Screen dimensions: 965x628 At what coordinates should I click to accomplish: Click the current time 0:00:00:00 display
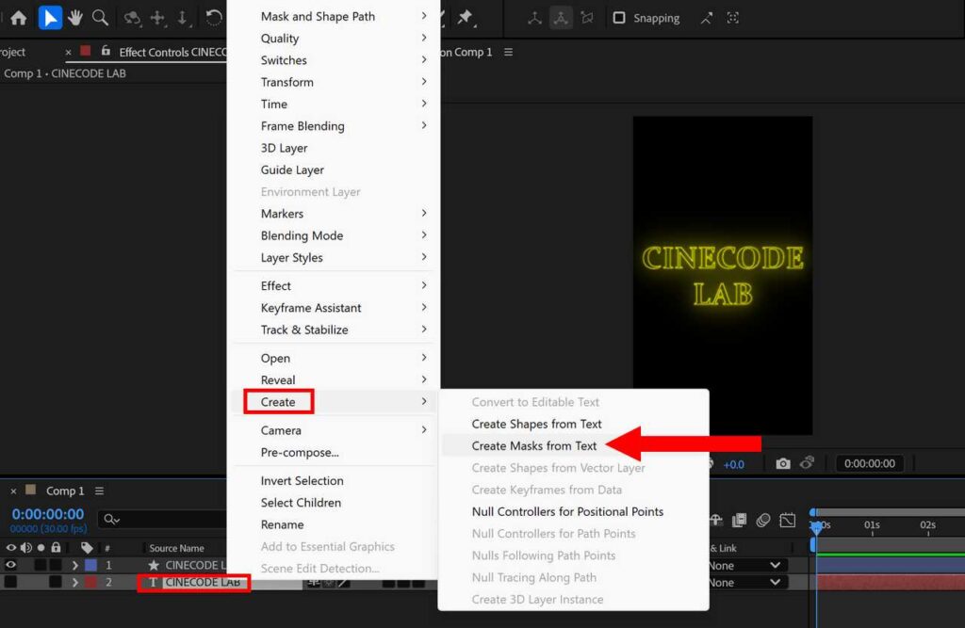point(48,513)
